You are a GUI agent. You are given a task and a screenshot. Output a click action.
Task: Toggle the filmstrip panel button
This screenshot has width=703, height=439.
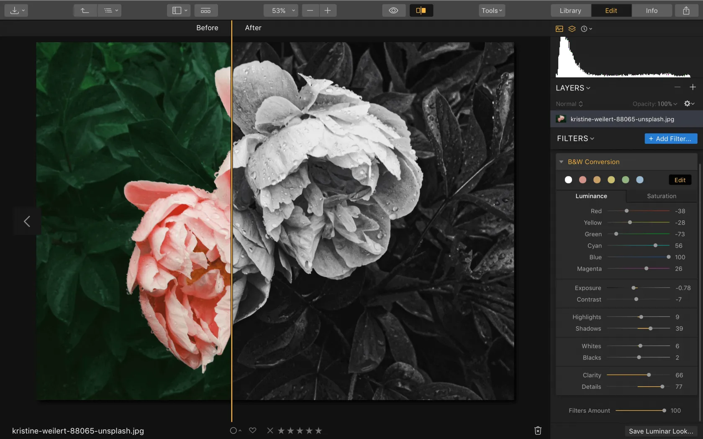(205, 10)
